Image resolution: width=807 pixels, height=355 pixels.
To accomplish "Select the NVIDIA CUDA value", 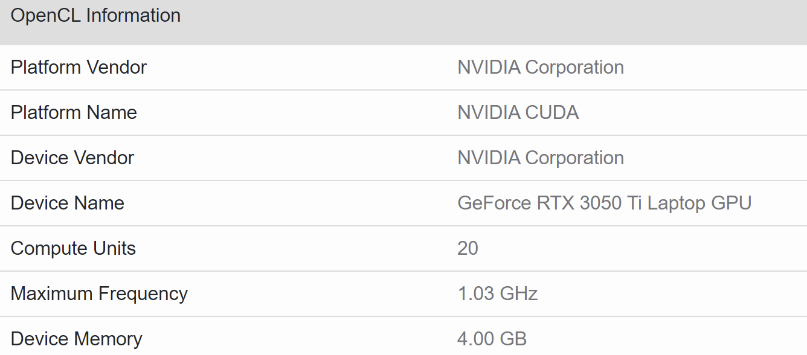I will pos(518,112).
